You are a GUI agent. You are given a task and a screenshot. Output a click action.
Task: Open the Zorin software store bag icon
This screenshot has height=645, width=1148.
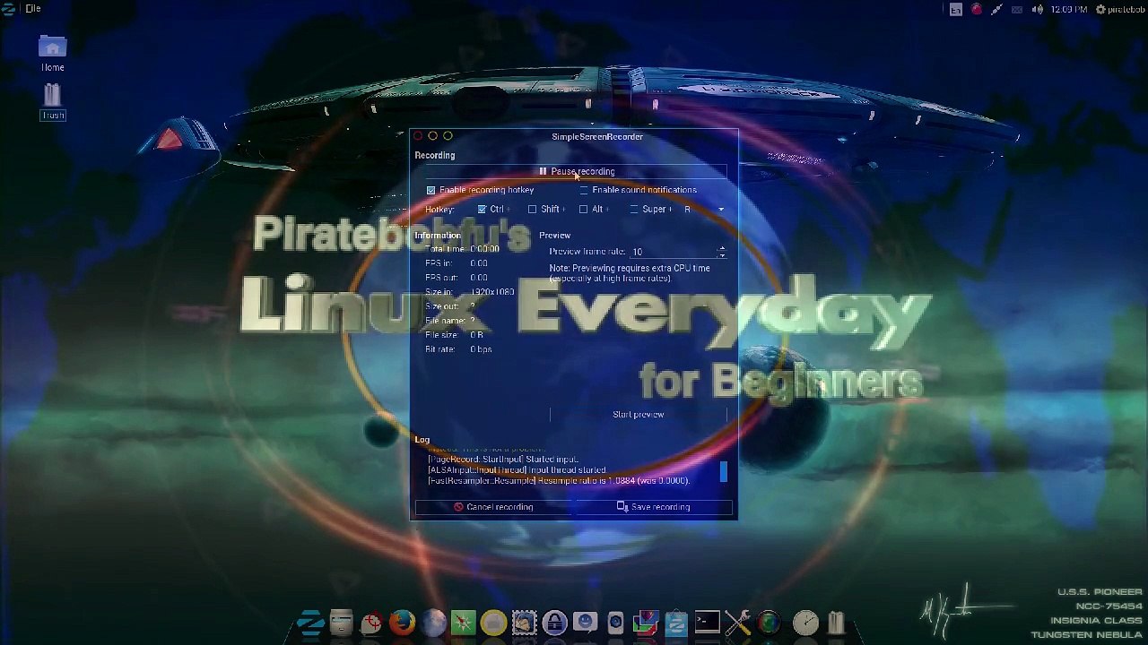pos(676,622)
